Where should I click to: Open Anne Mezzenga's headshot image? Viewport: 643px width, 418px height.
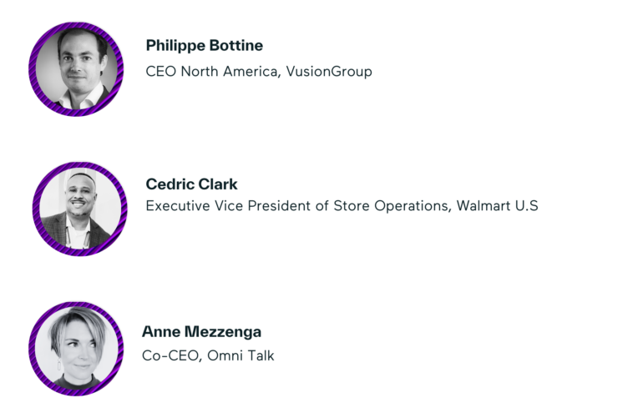point(76,349)
